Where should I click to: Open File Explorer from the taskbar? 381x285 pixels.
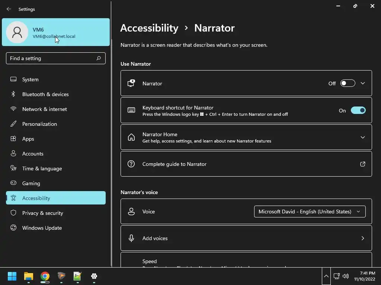pyautogui.click(x=29, y=276)
